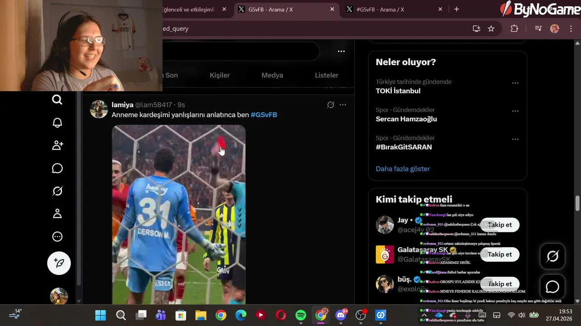Open trending topic TOKİ İstanbul
581x326 pixels.
click(398, 91)
